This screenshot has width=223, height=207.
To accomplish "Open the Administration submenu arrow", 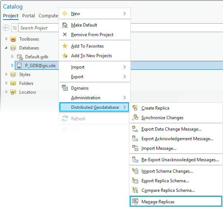I will pos(124,98).
